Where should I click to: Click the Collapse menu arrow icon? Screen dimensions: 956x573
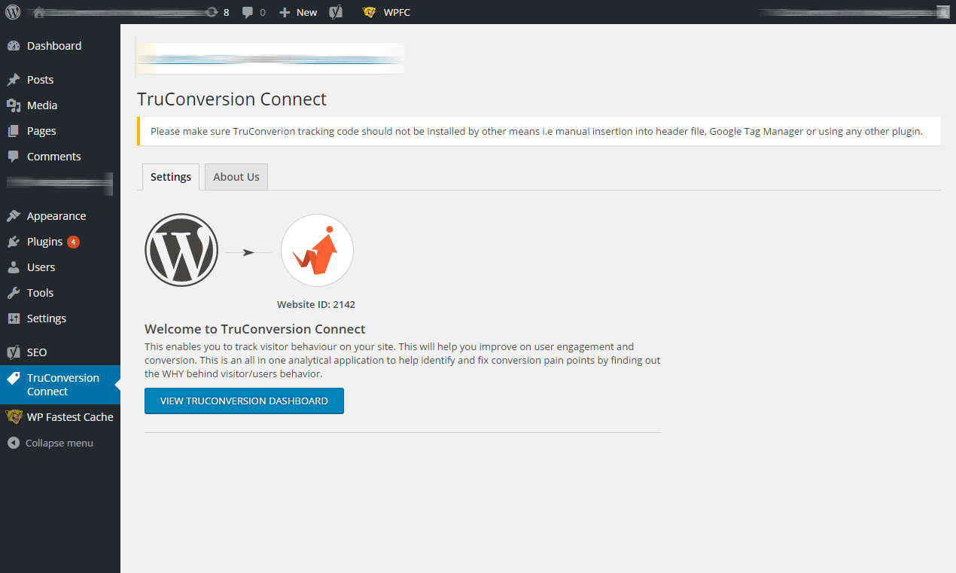click(x=14, y=443)
